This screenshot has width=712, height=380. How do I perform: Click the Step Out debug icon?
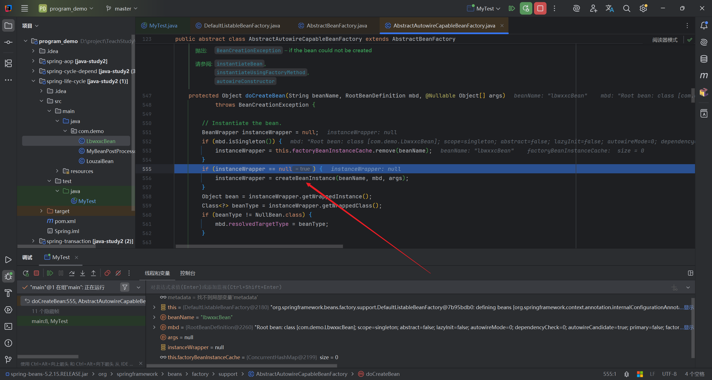[93, 273]
